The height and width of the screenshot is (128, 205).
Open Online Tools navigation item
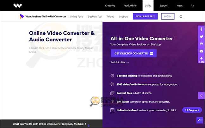[77, 16]
